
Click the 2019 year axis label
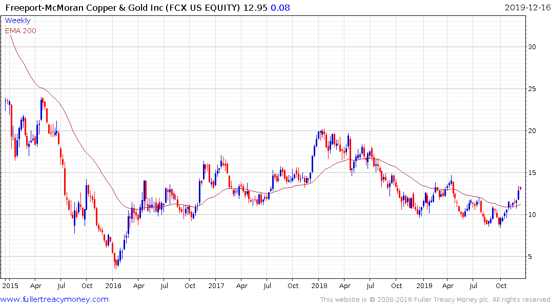[x=424, y=286]
